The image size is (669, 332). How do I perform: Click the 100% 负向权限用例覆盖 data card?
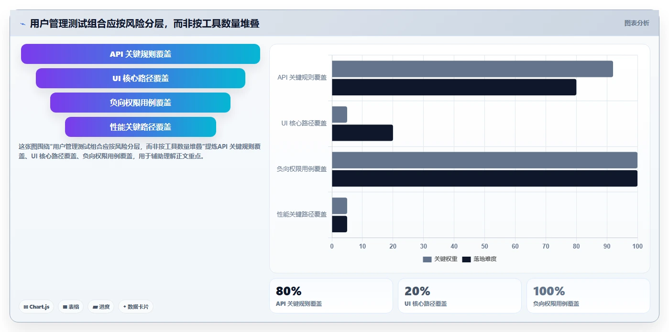pyautogui.click(x=588, y=296)
